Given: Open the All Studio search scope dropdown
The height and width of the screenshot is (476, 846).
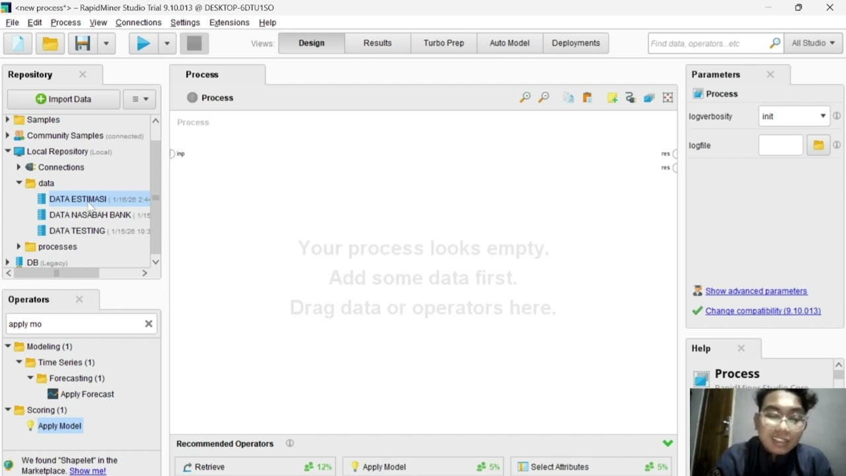Looking at the screenshot, I should tap(813, 43).
